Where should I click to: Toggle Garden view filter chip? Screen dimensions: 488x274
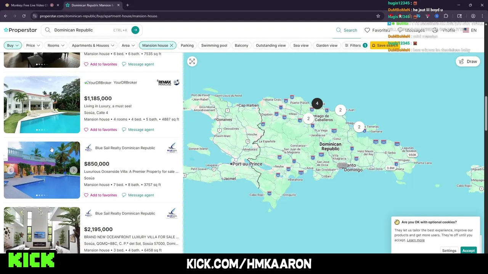click(327, 45)
